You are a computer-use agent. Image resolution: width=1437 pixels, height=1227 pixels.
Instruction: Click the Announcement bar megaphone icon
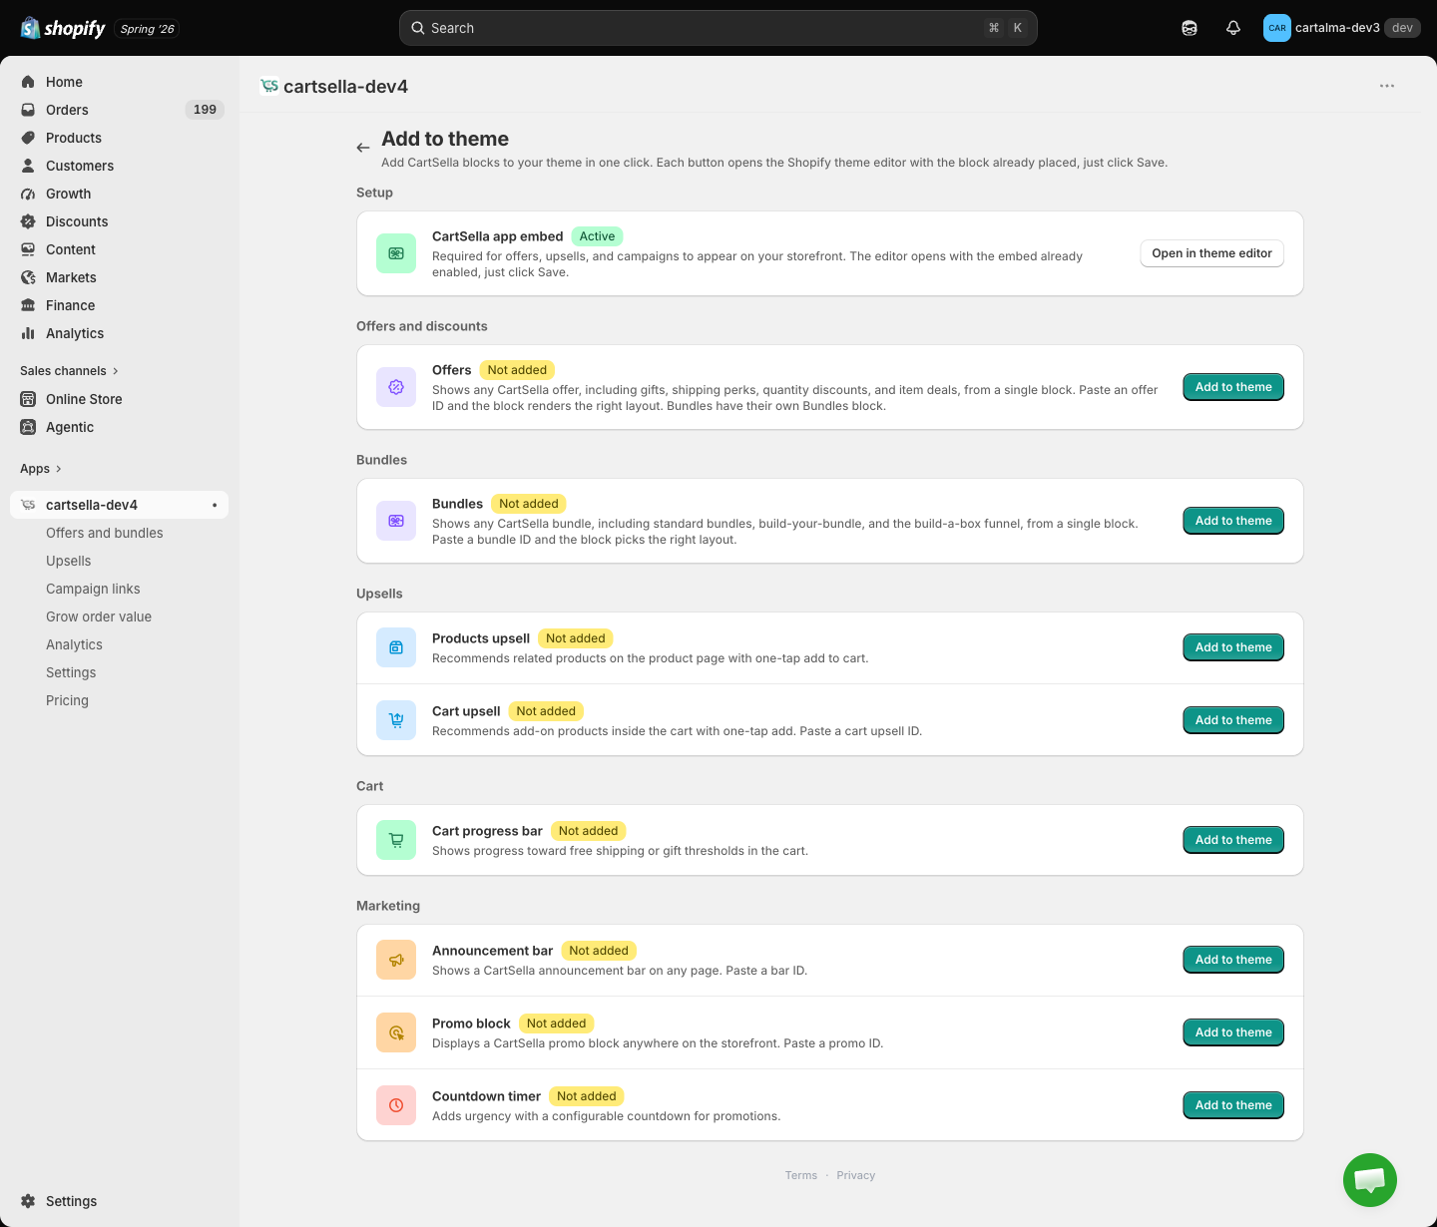pyautogui.click(x=396, y=960)
